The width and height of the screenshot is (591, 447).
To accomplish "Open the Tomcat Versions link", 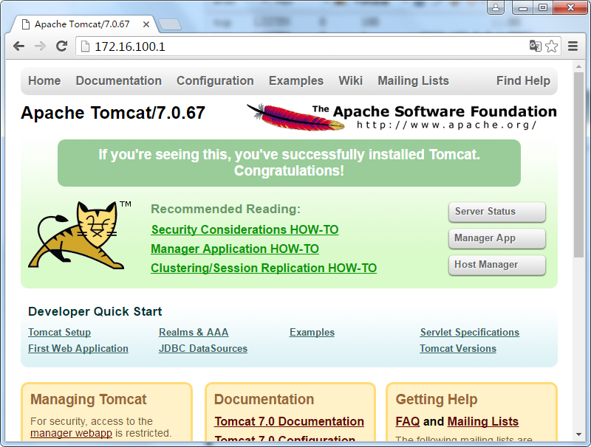I will coord(458,348).
